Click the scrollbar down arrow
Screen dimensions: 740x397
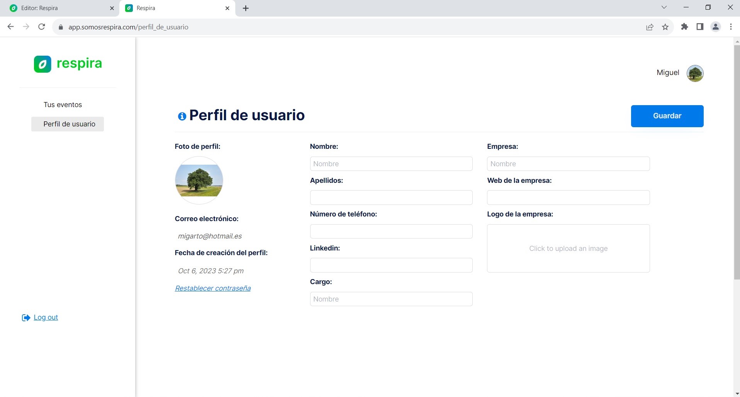point(737,394)
